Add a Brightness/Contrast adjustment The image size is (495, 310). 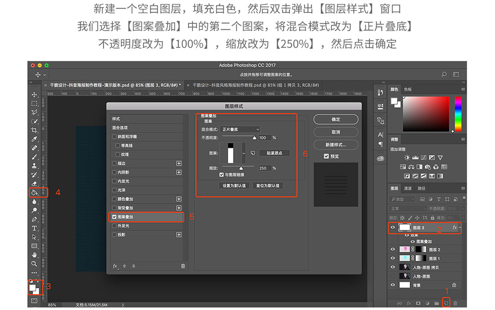pyautogui.click(x=407, y=157)
